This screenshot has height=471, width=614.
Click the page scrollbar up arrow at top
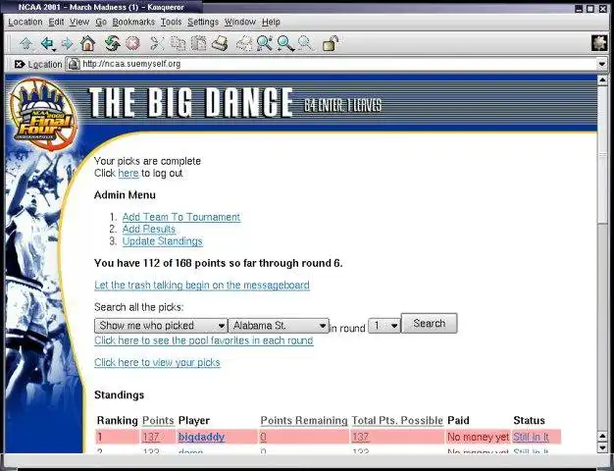click(x=602, y=79)
